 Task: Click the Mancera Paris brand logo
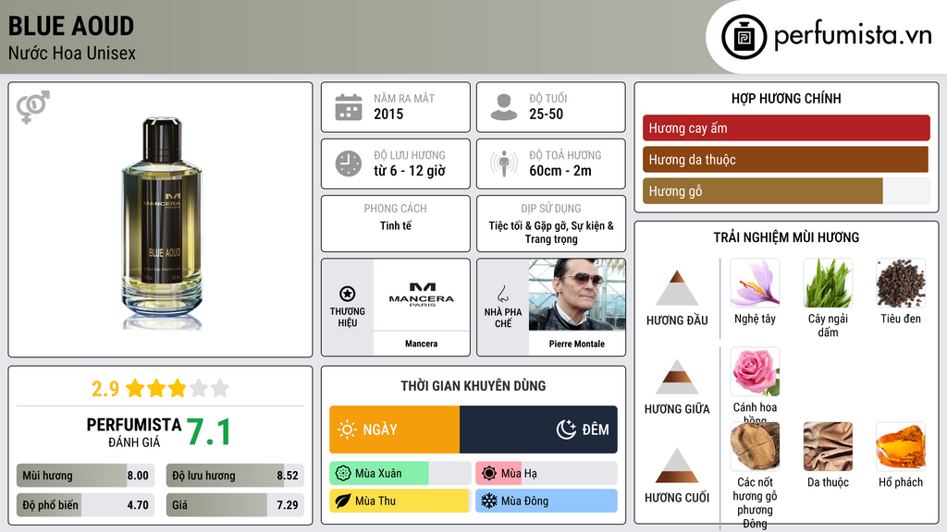(421, 295)
